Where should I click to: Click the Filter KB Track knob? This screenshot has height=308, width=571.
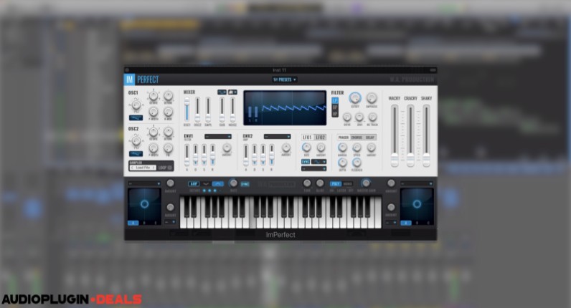click(x=372, y=117)
